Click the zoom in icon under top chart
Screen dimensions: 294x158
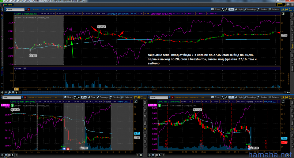9,92
